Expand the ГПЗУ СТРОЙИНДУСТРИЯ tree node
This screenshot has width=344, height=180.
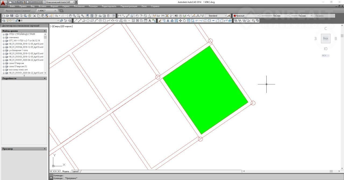(x=3, y=34)
